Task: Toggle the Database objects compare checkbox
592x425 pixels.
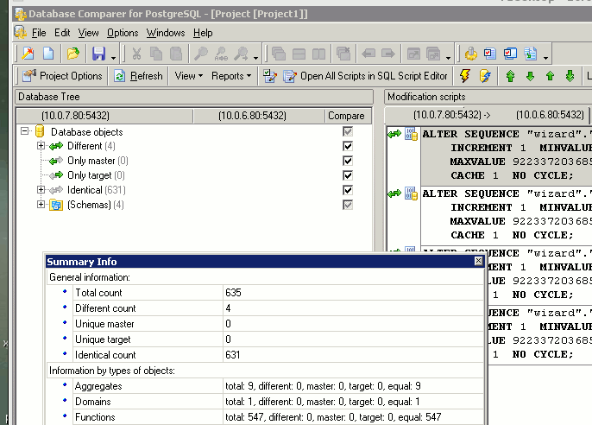Action: [x=348, y=131]
